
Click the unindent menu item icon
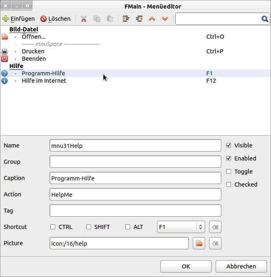(x=139, y=19)
